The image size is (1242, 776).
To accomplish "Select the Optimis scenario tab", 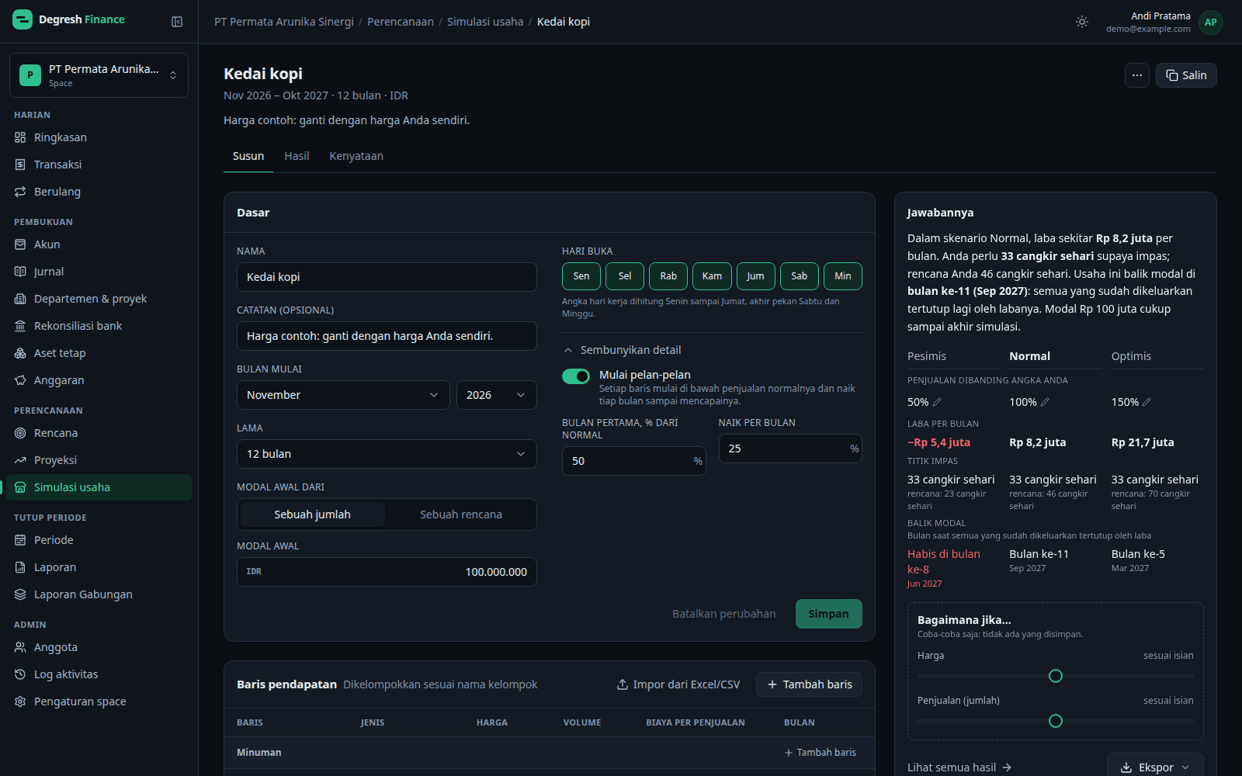I will pyautogui.click(x=1157, y=356).
